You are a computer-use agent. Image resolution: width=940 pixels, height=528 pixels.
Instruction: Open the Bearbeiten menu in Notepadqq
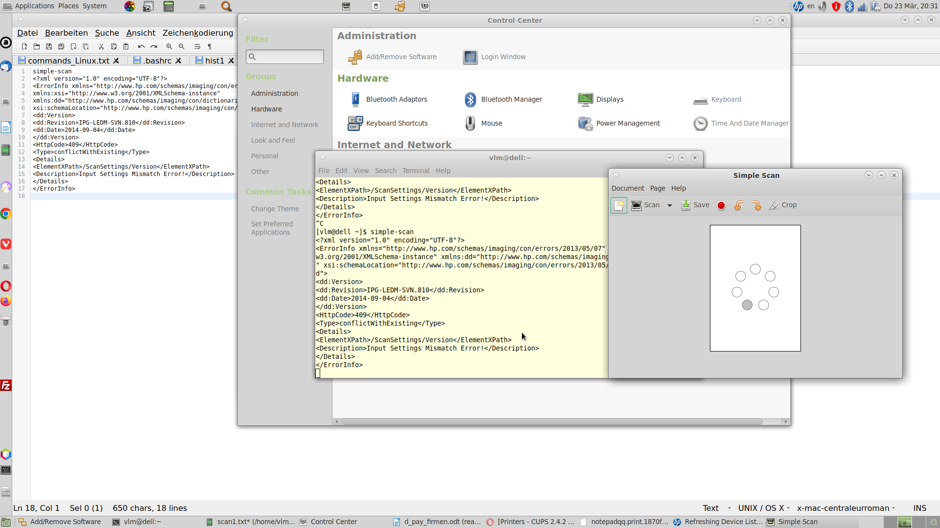coord(67,33)
